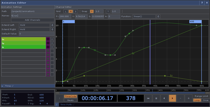210x107 pixels.
Task: Click the timecode display 00:00:06.17
Action: pyautogui.click(x=97, y=98)
